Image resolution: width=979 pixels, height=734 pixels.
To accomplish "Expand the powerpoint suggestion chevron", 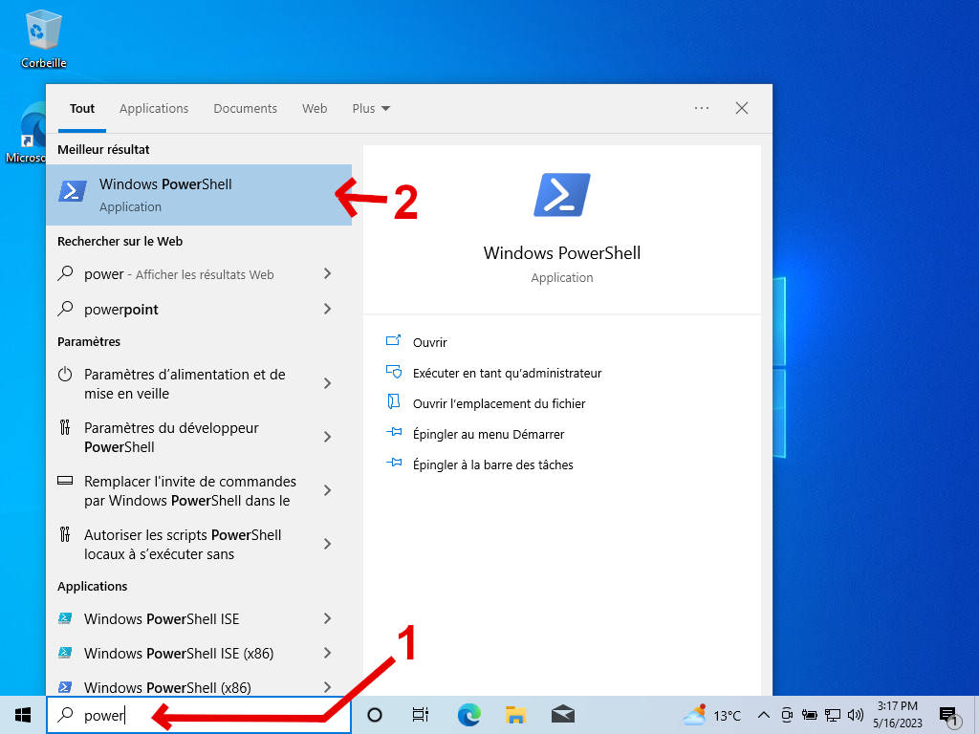I will pos(327,309).
